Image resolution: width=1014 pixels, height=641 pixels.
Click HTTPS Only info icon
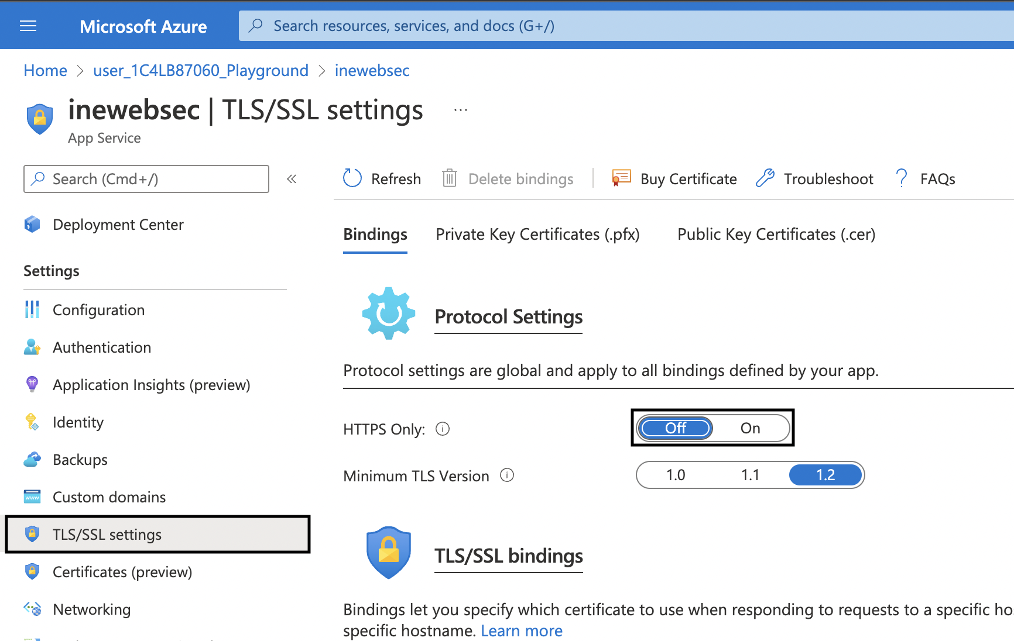tap(443, 429)
